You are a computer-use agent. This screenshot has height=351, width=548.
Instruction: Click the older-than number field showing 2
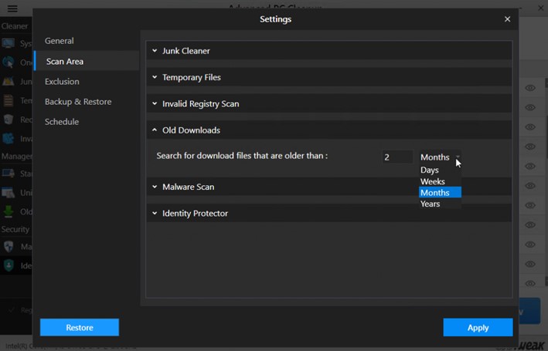tap(397, 157)
